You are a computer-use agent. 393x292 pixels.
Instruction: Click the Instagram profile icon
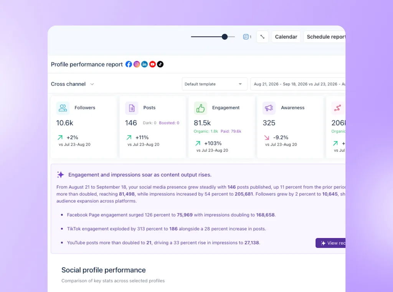137,64
